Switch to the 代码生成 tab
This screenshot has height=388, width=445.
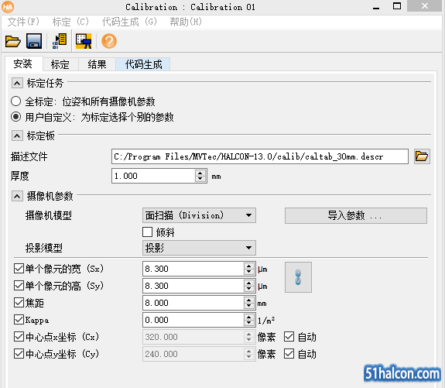tap(143, 64)
